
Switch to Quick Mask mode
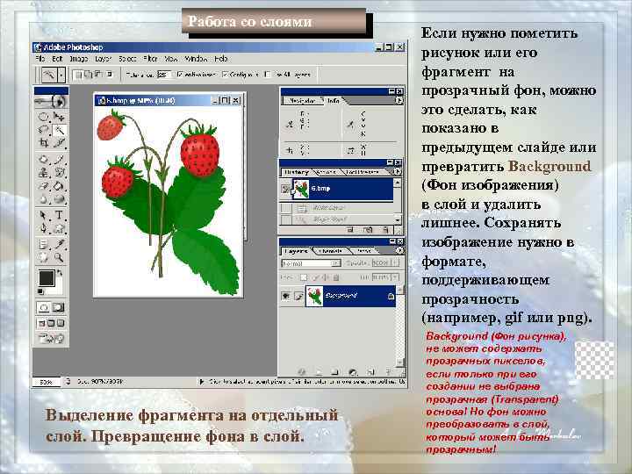tap(59, 307)
